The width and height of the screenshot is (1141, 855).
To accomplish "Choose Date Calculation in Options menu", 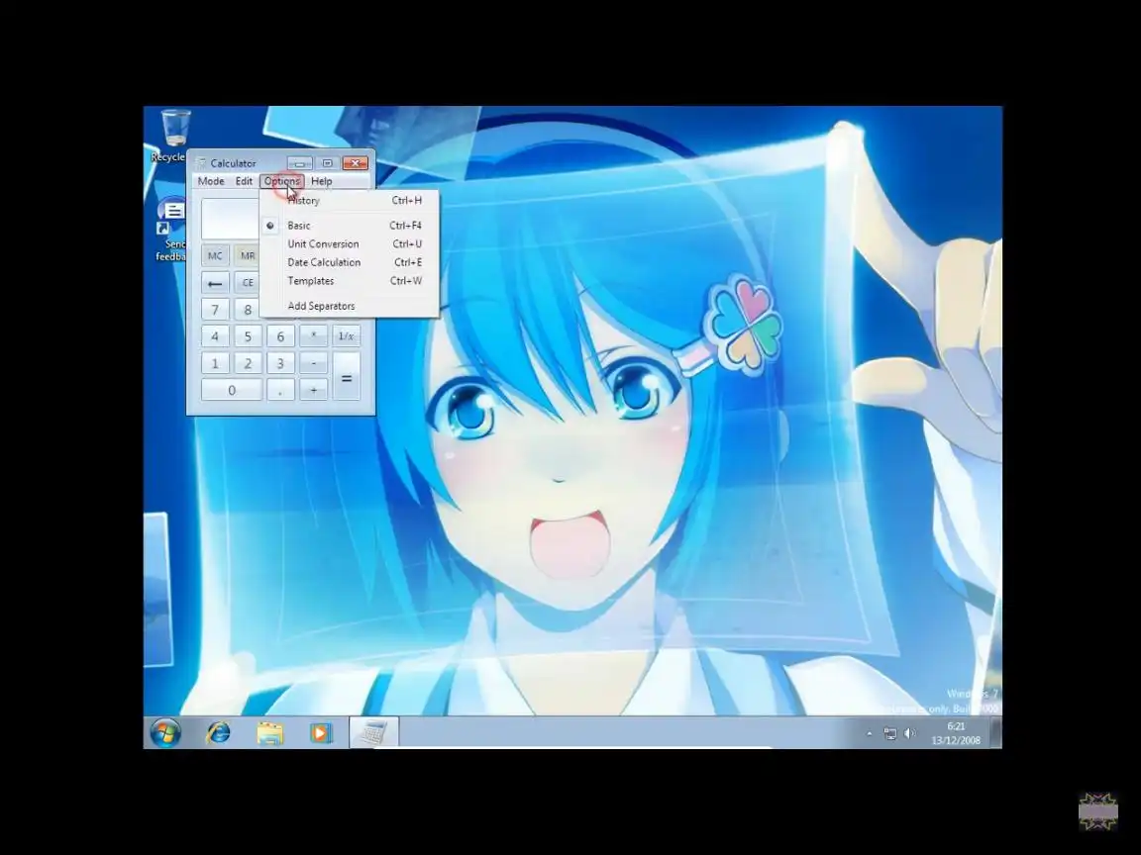I will point(349,262).
